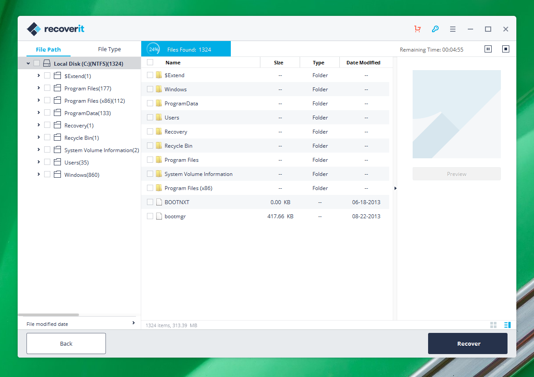Tick the bootmgr file checkbox
The height and width of the screenshot is (377, 534).
[x=150, y=216]
